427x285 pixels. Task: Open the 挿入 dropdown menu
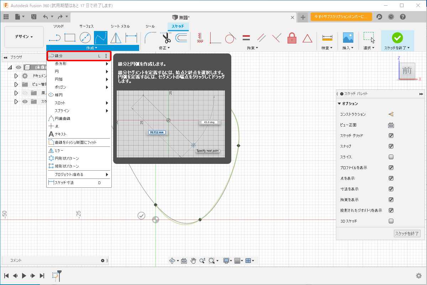coord(348,48)
